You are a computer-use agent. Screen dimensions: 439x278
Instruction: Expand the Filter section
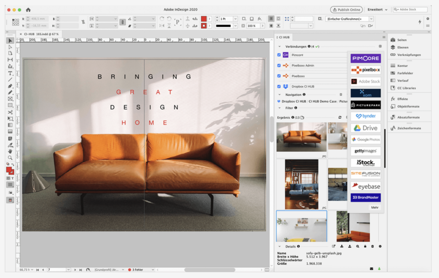(x=279, y=108)
